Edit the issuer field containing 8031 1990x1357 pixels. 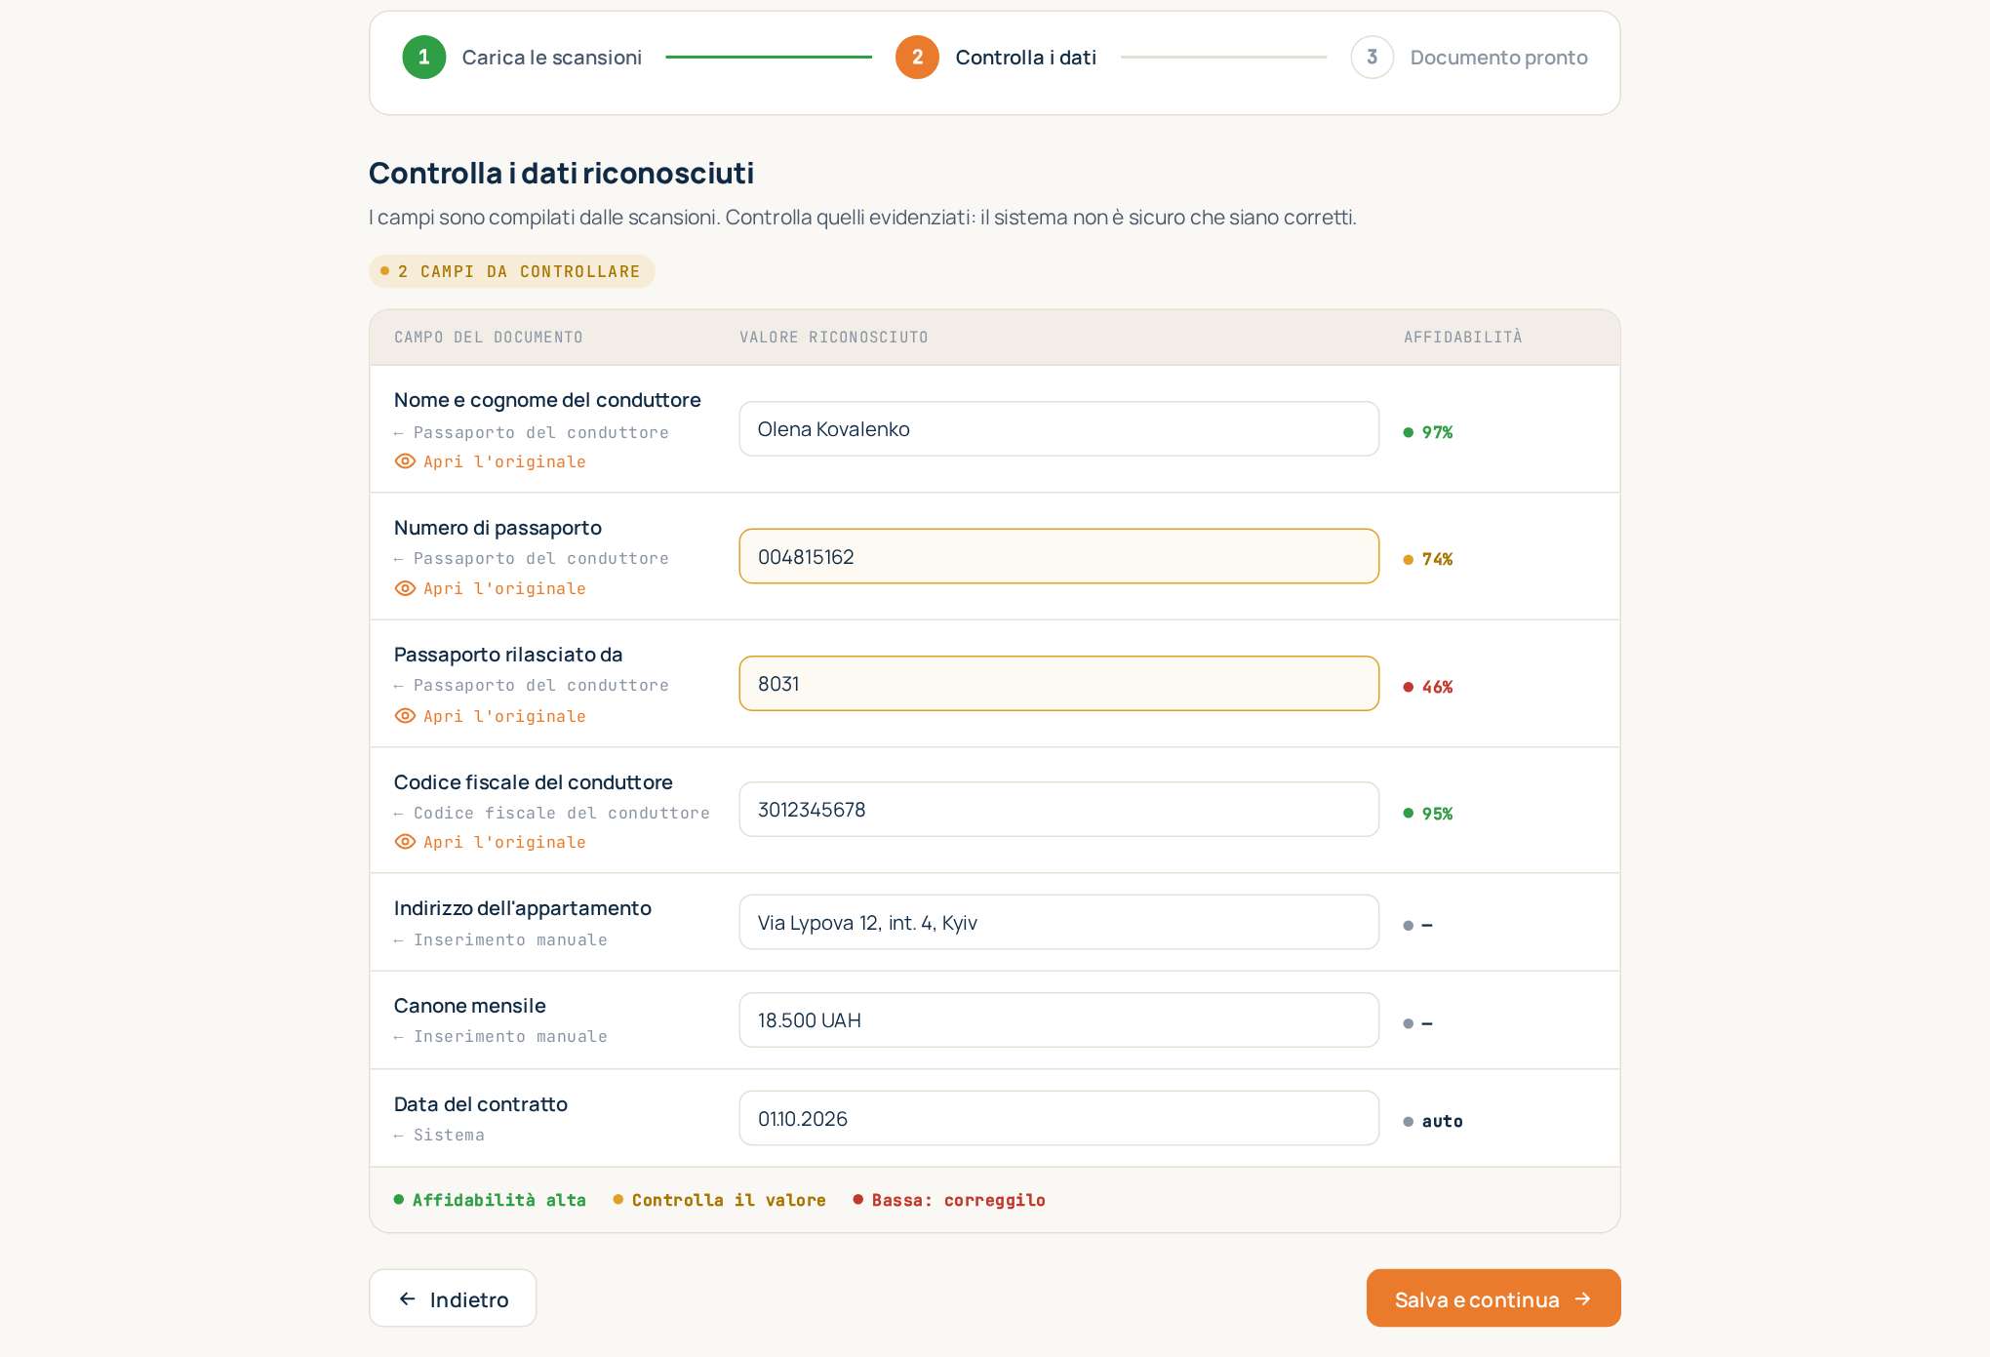coord(1059,684)
